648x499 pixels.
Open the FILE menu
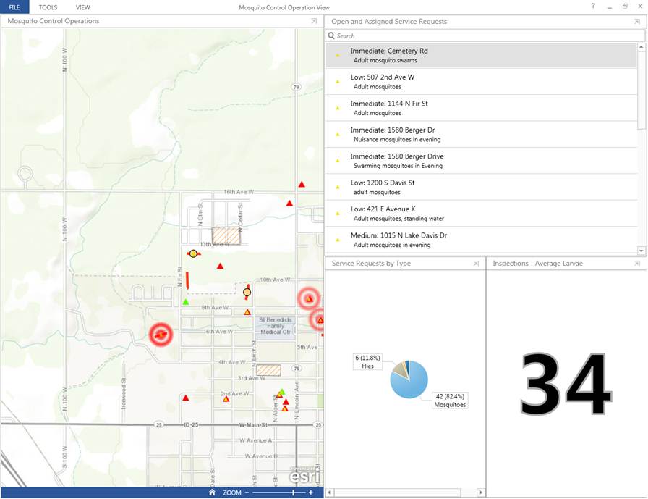pos(14,7)
